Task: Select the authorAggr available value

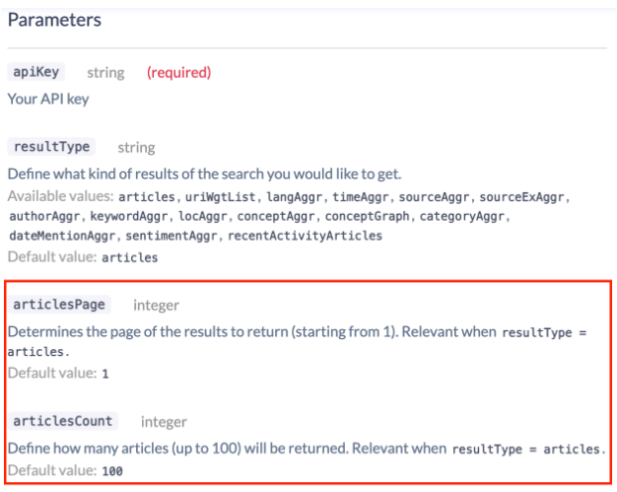Action: coord(43,216)
